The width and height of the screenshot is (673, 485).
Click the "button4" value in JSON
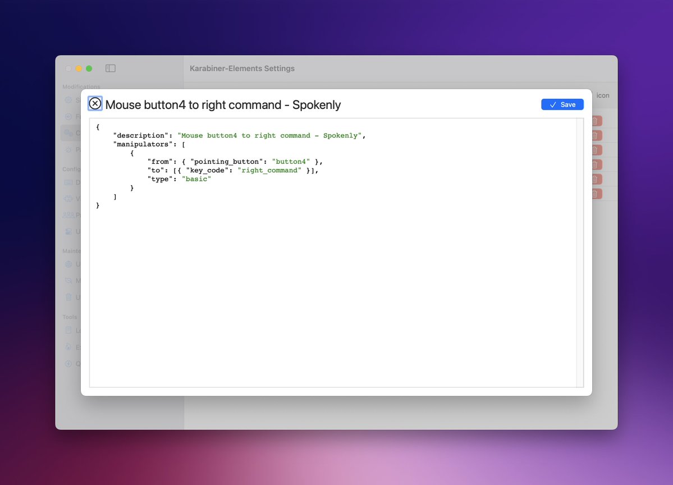pyautogui.click(x=291, y=162)
